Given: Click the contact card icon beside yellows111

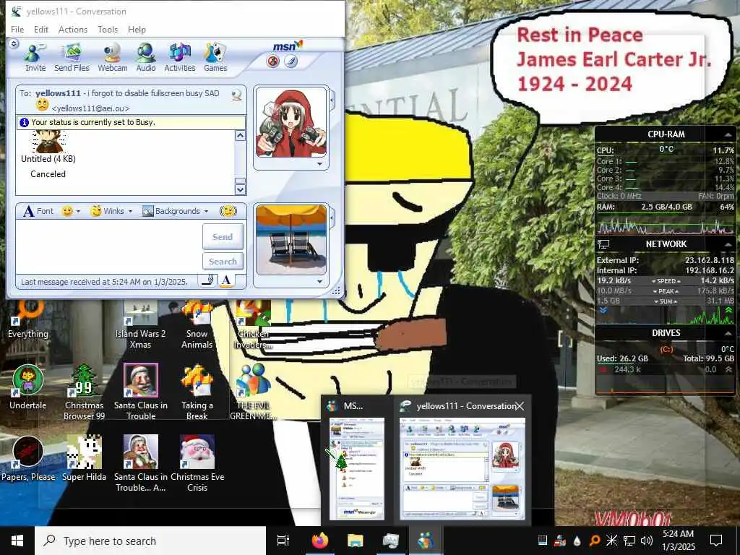Looking at the screenshot, I should 237,95.
